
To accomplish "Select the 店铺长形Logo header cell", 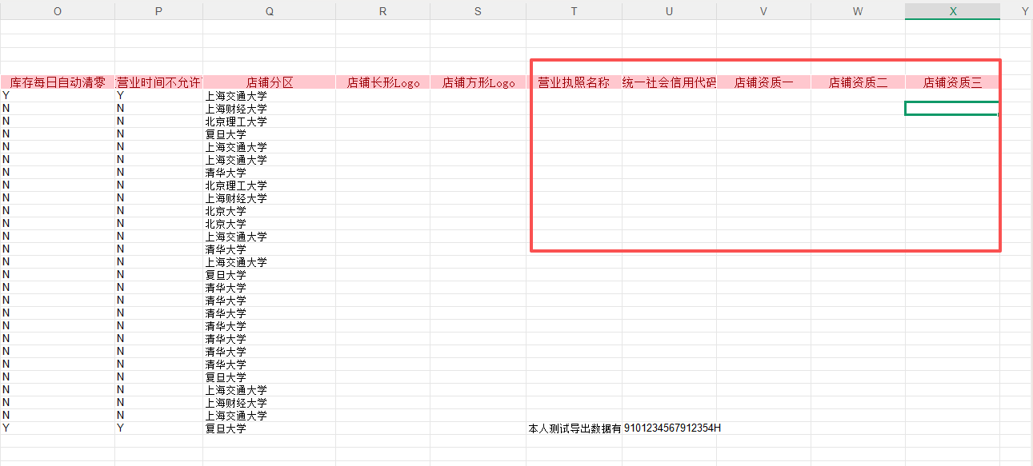I will coord(382,82).
